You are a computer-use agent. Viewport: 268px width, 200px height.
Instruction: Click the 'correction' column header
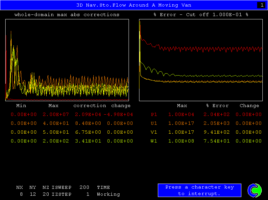coord(90,106)
